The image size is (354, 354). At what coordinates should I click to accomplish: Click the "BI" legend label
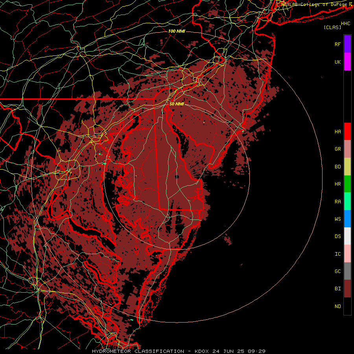(x=337, y=289)
